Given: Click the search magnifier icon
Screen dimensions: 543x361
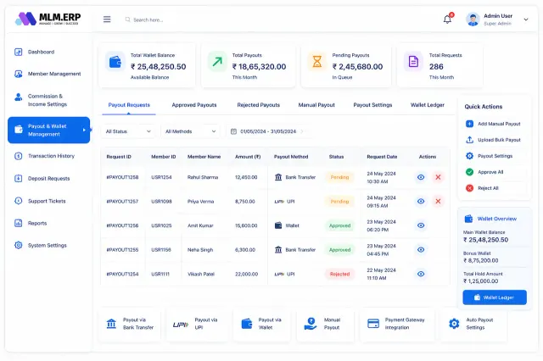Looking at the screenshot, I should [127, 19].
